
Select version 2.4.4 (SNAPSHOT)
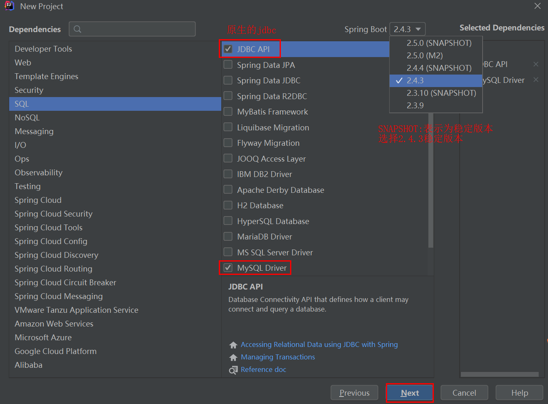pyautogui.click(x=436, y=68)
